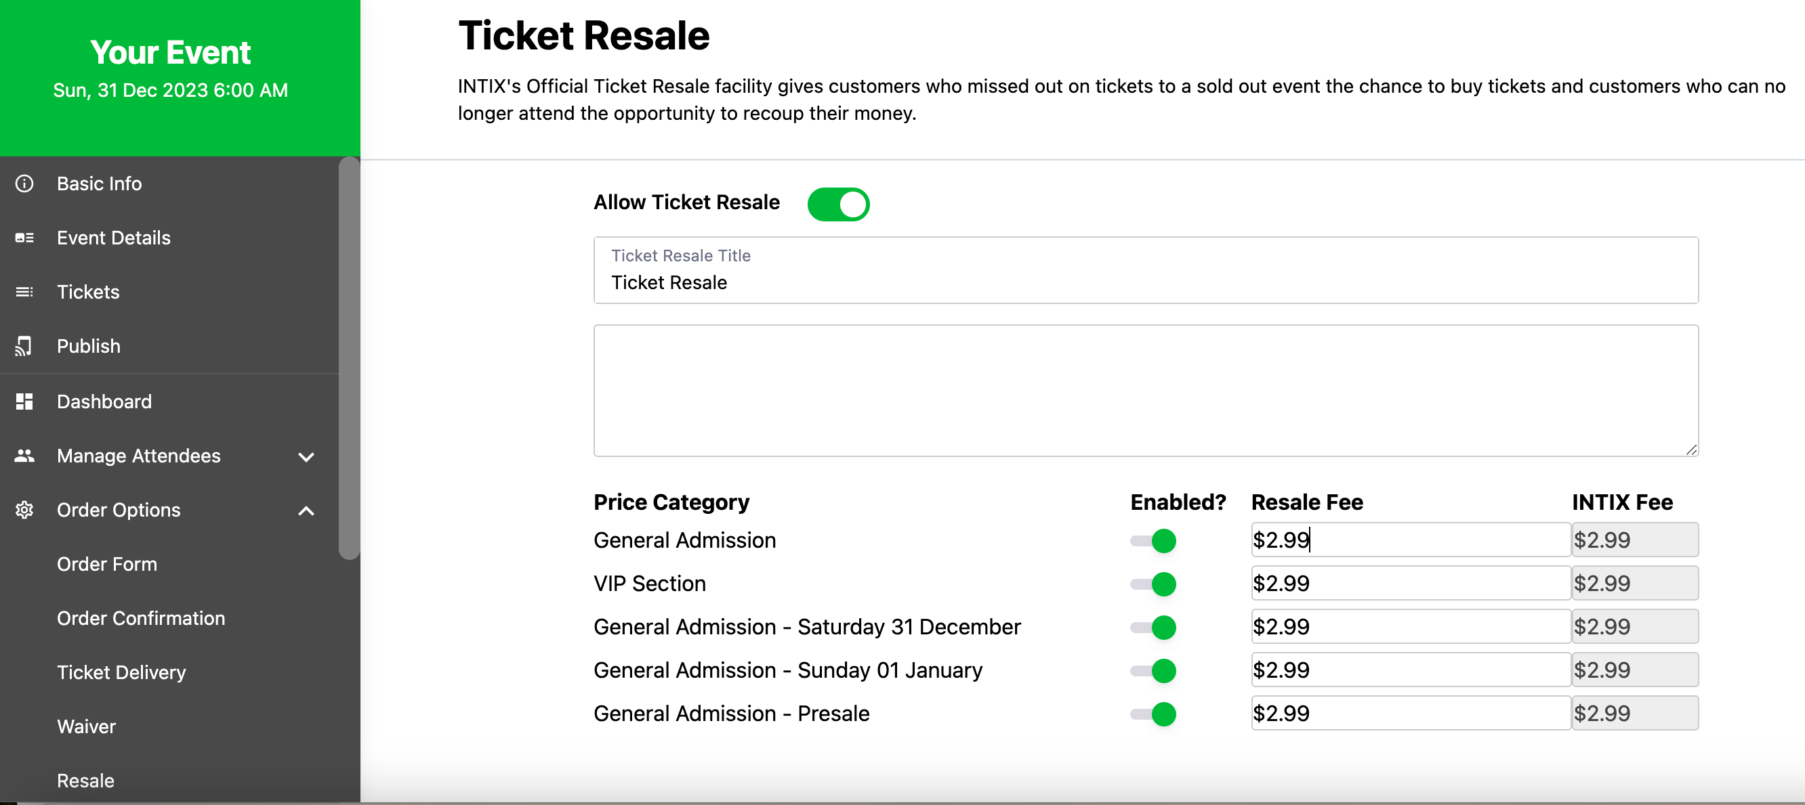Viewport: 1805px width, 805px height.
Task: Disable resale for General Admission - Presale
Action: point(1153,714)
